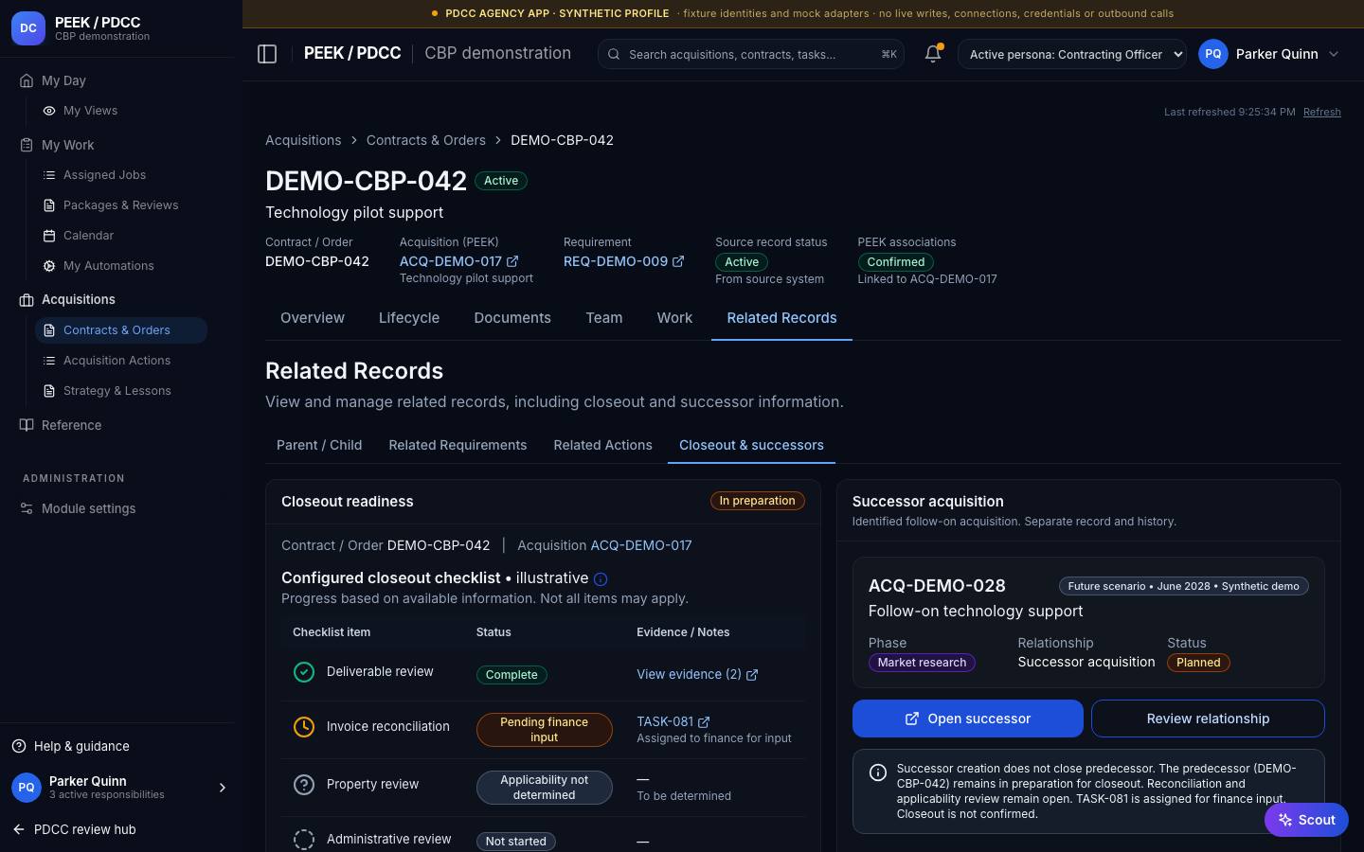Switch to the Overview tab
Screen dimensions: 1364x852
click(x=313, y=318)
